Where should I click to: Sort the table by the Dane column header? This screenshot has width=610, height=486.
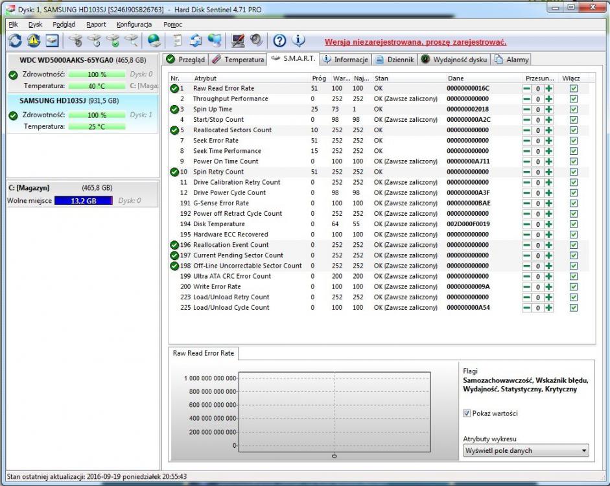pyautogui.click(x=456, y=78)
